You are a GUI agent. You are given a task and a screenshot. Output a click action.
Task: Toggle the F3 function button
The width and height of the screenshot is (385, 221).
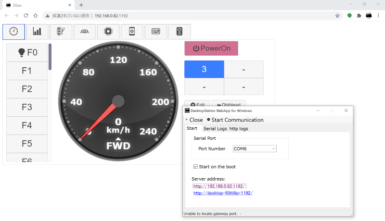click(x=27, y=107)
